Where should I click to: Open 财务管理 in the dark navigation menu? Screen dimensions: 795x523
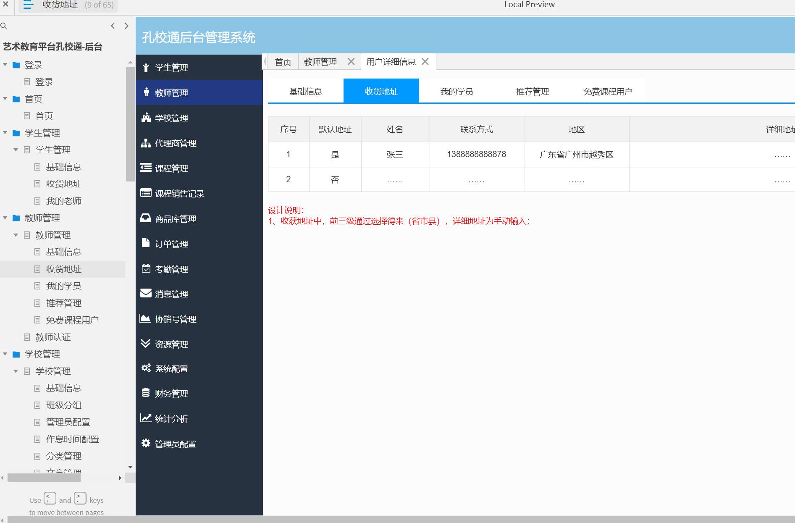[x=199, y=393]
